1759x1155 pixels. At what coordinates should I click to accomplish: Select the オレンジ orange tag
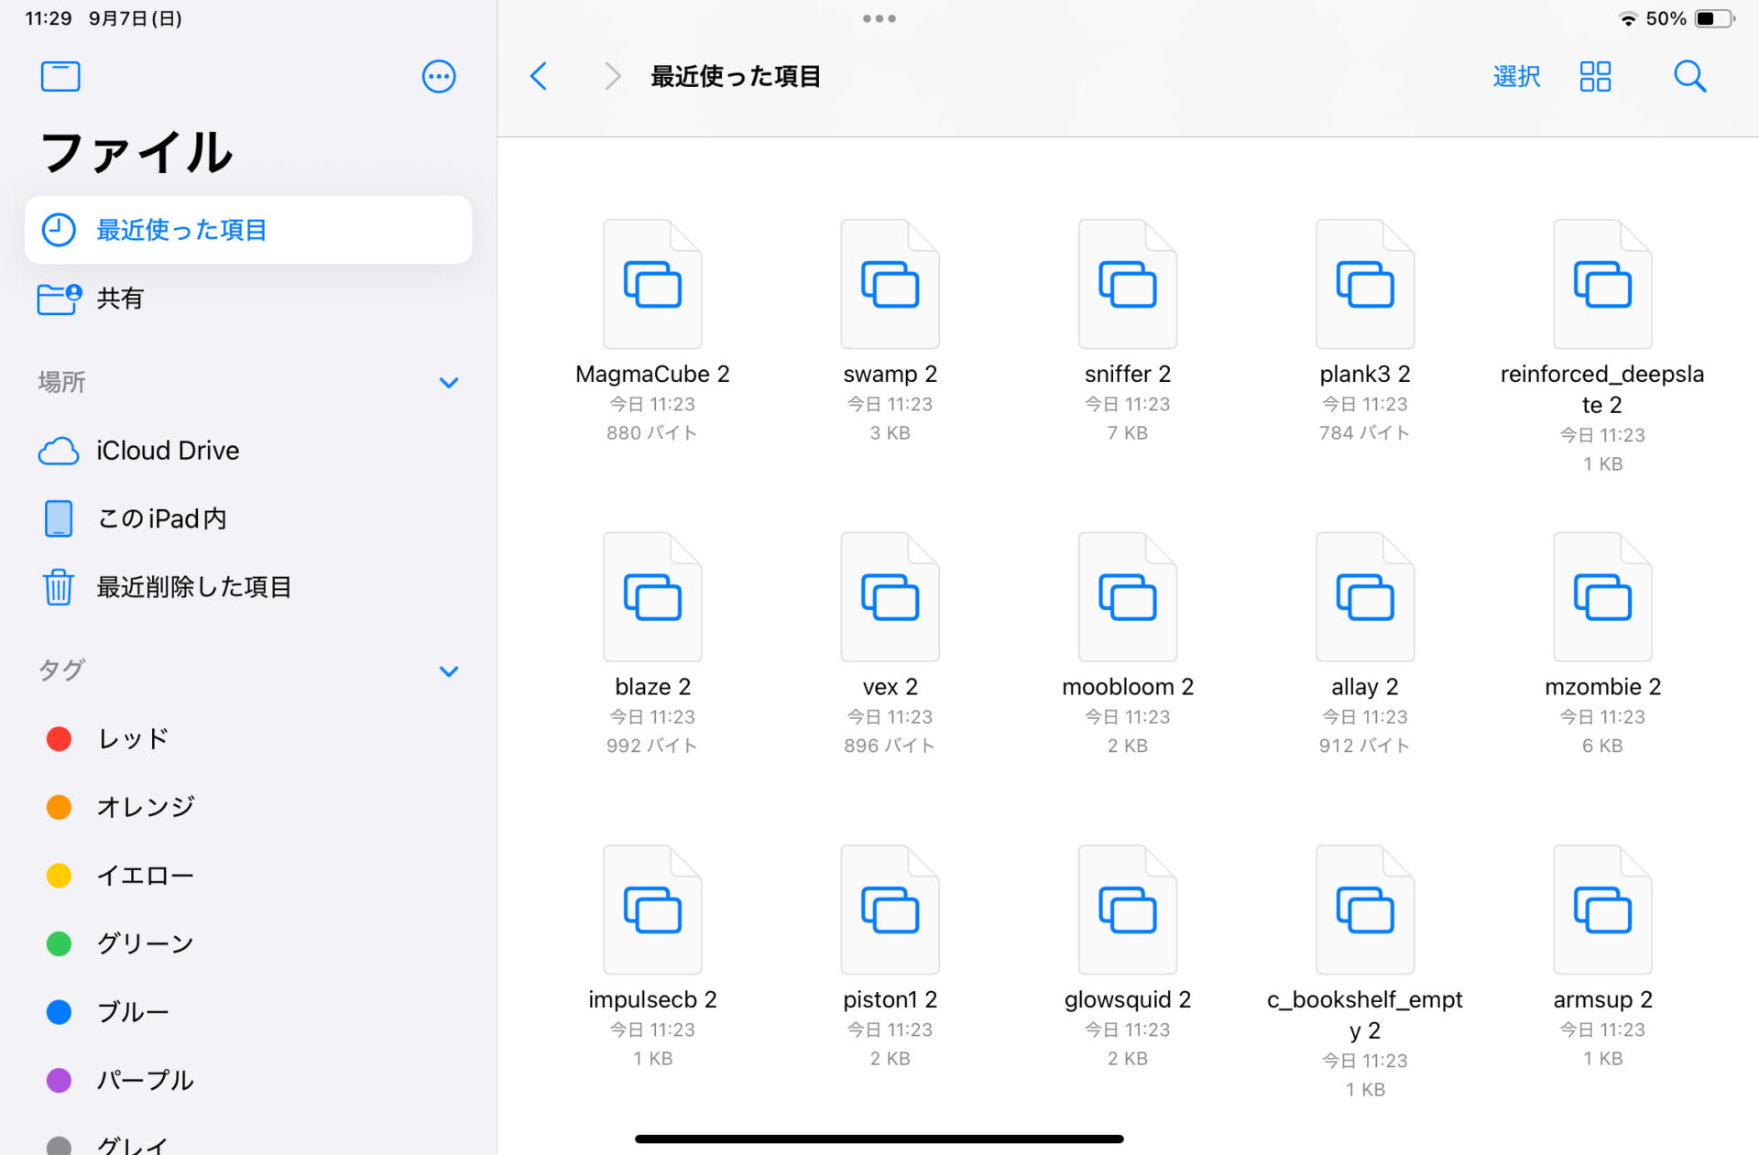[x=248, y=807]
